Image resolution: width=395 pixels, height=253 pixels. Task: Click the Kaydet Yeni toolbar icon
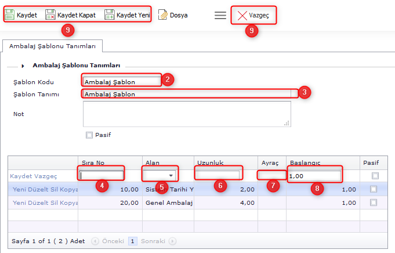[x=110, y=15]
